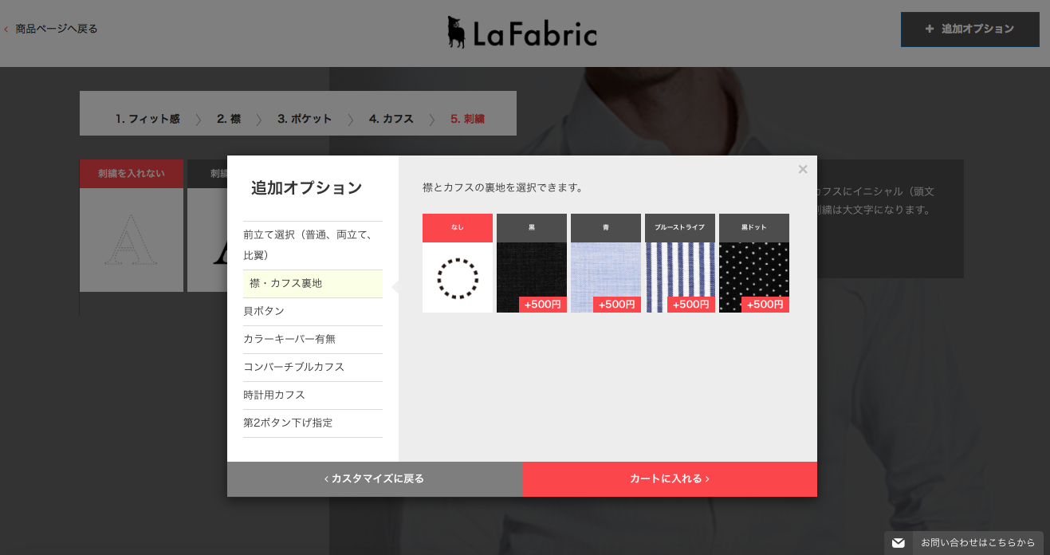Screen dimensions: 1050x555
Task: Open 第2ボタン下げ指定 option
Action: tap(313, 423)
